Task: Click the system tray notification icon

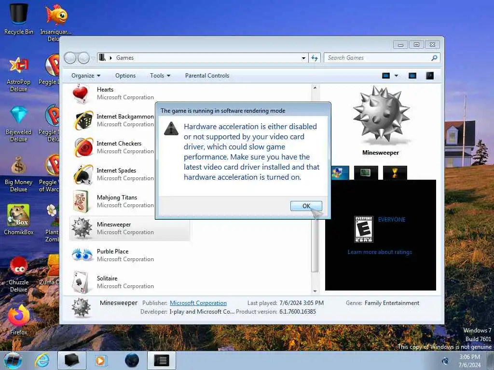Action: click(445, 361)
